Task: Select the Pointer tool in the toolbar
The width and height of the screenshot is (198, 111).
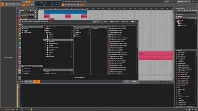Action: [x=63, y=5]
